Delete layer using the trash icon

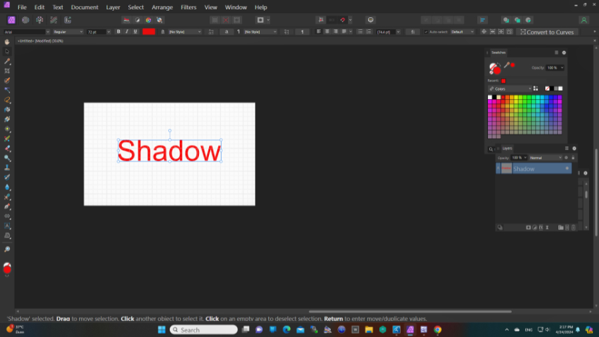[x=573, y=227]
